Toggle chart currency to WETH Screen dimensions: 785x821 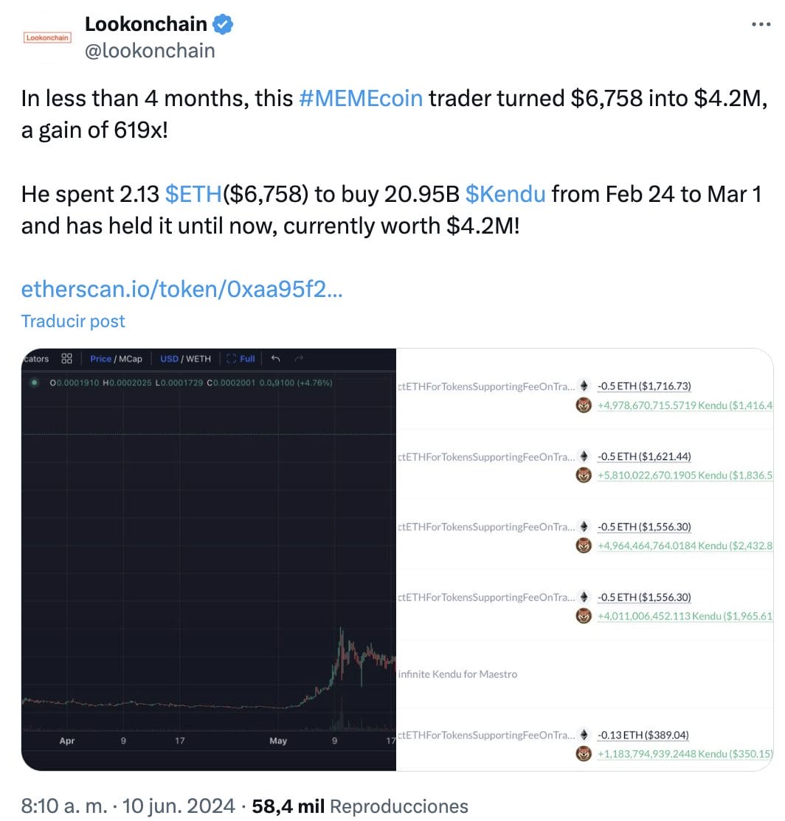coord(198,359)
